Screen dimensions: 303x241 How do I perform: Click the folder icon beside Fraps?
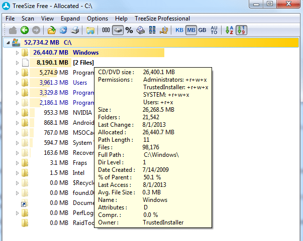click(25, 163)
